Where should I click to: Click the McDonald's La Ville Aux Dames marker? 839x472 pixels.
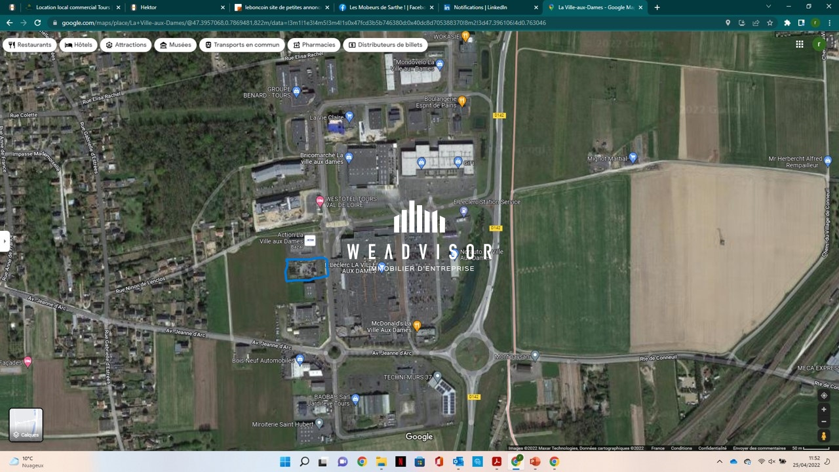[417, 325]
